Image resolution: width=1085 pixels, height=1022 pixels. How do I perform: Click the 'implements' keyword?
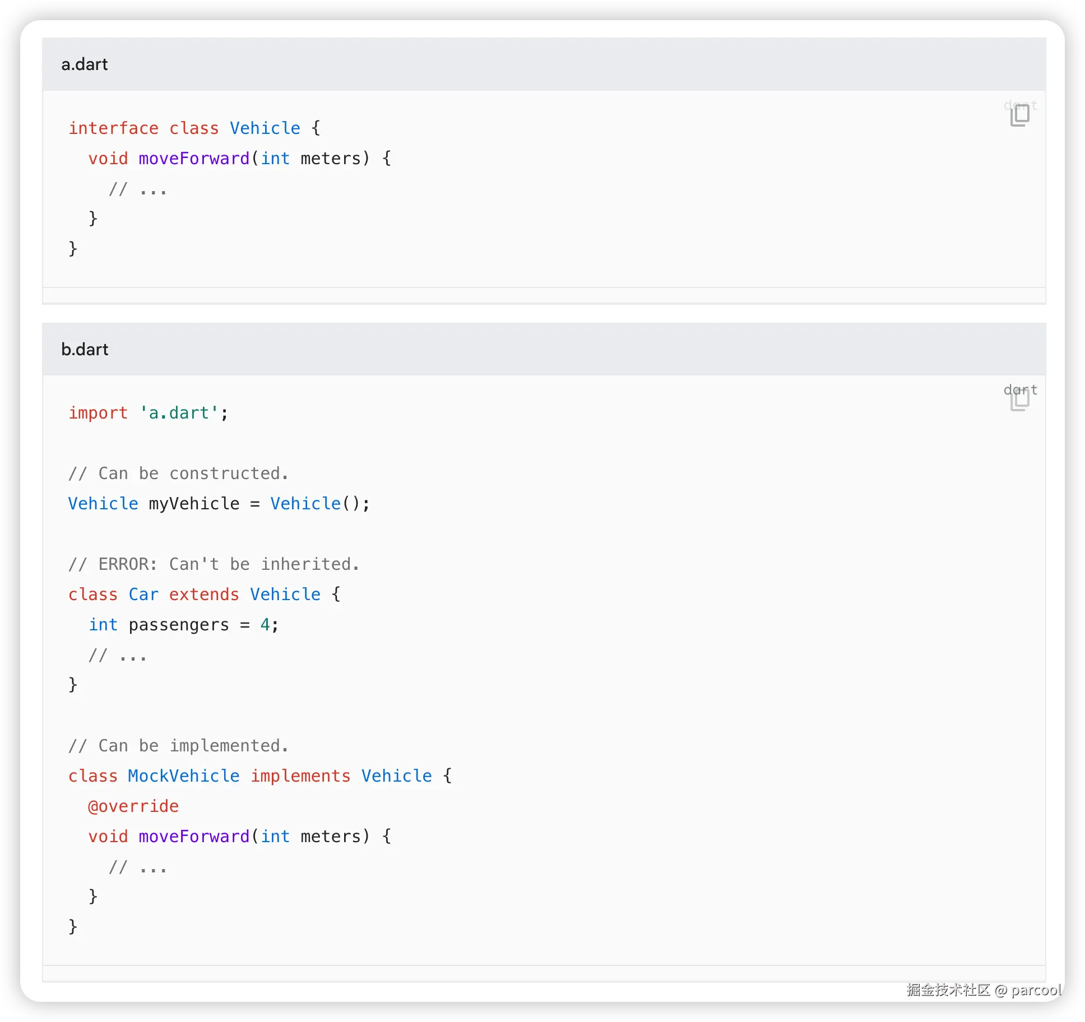pyautogui.click(x=300, y=776)
